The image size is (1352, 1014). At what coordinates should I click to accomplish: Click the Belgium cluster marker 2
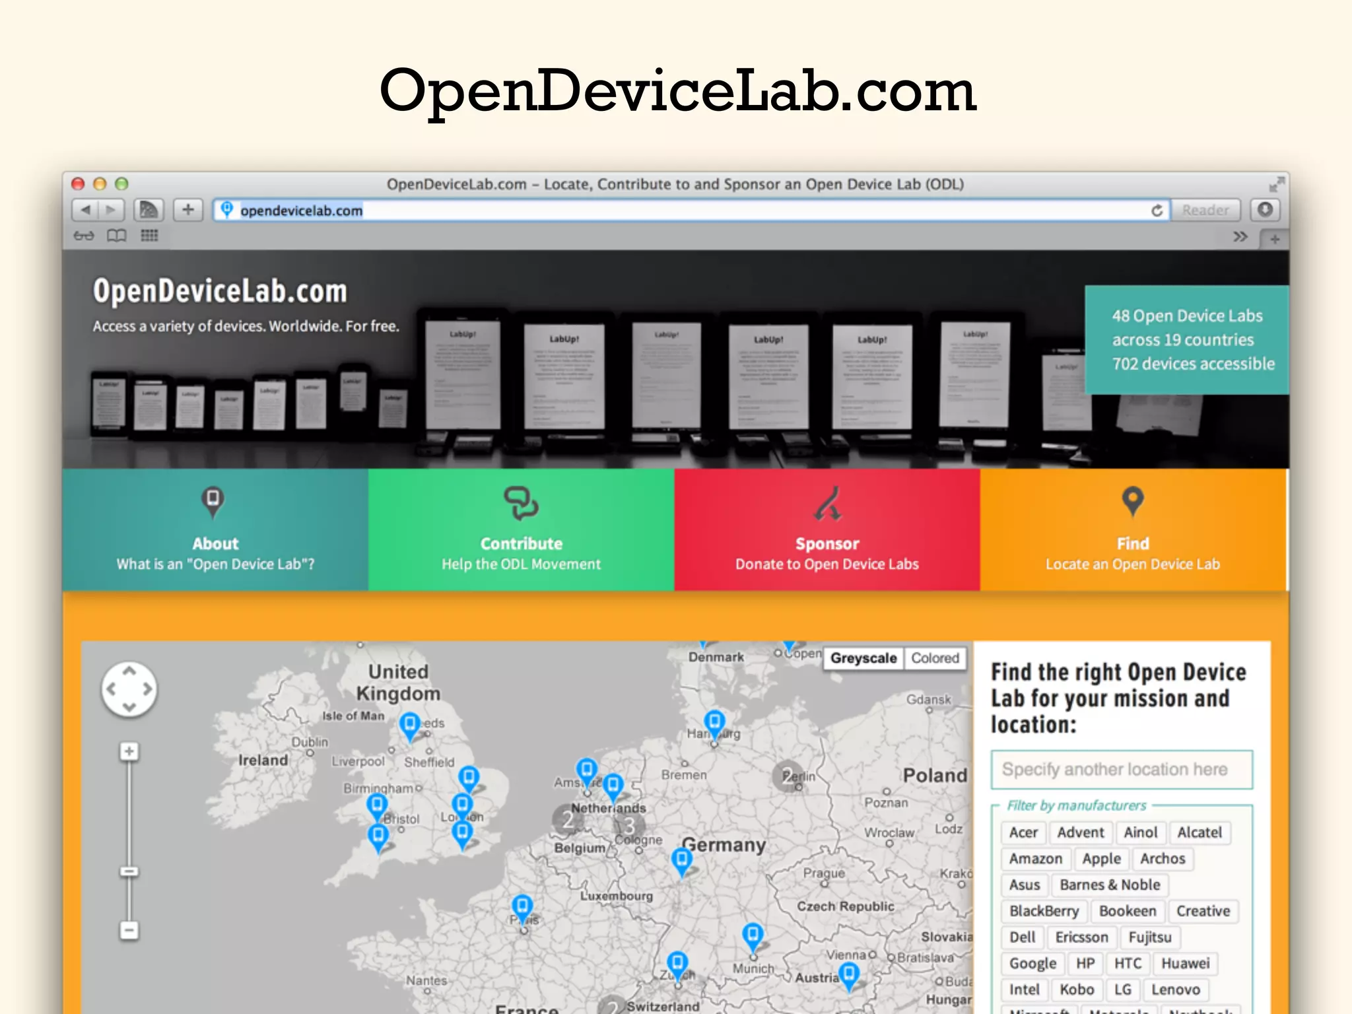click(568, 820)
